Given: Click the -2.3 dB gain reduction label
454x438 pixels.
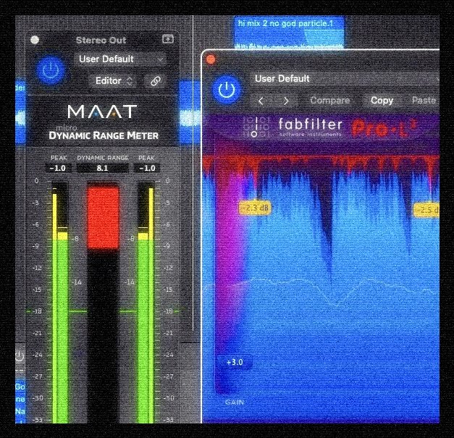Looking at the screenshot, I should 255,208.
